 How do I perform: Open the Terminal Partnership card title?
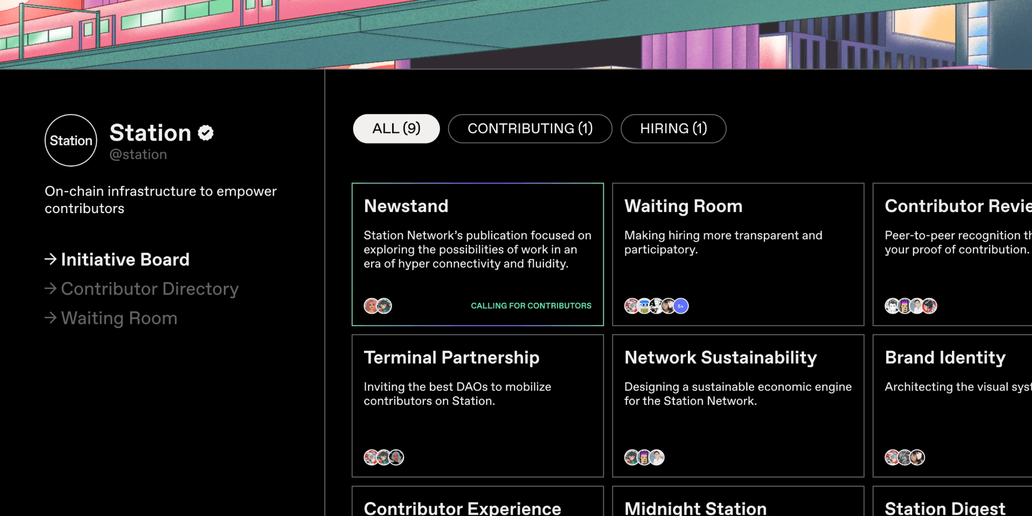pos(451,357)
